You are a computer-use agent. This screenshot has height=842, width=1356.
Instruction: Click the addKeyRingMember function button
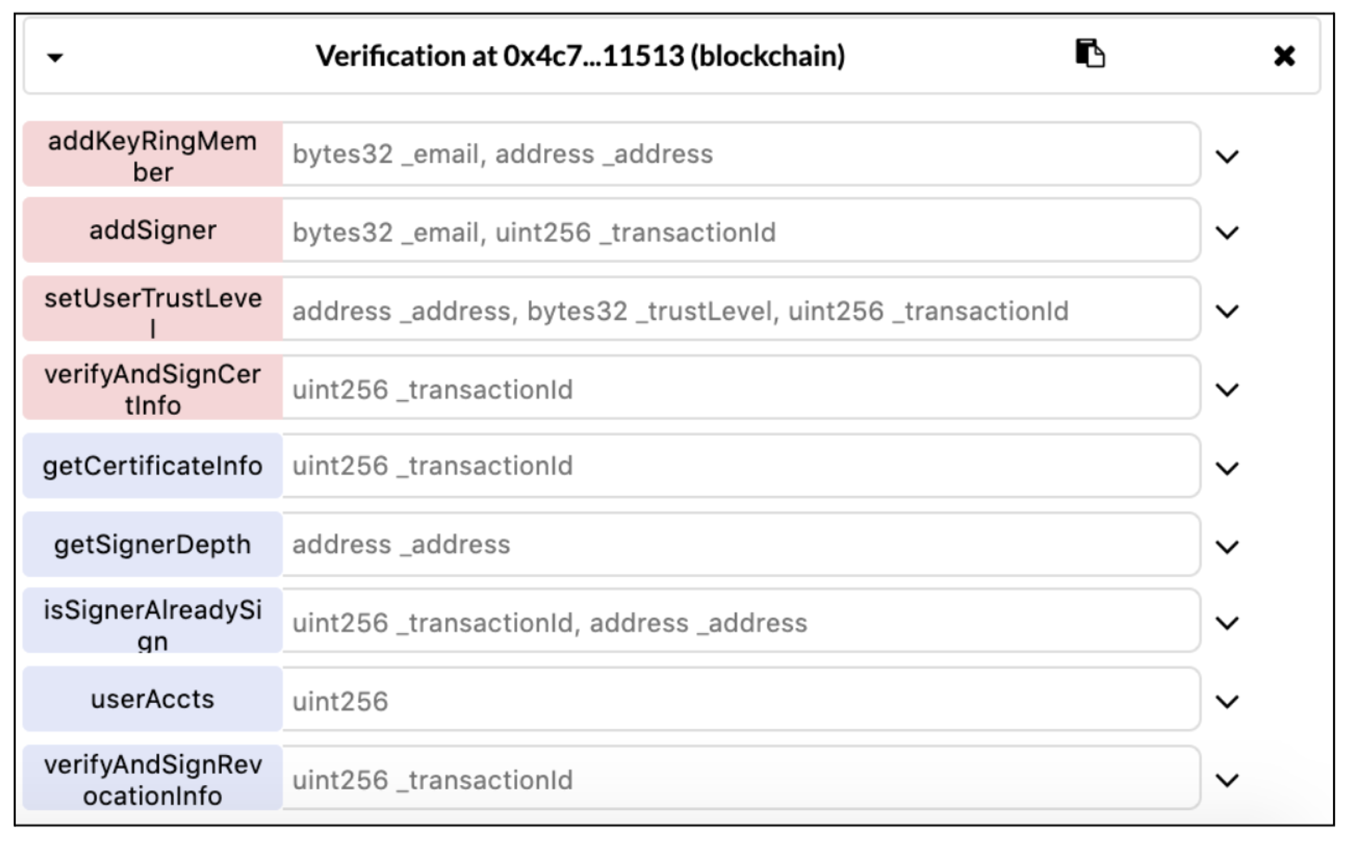click(x=153, y=155)
